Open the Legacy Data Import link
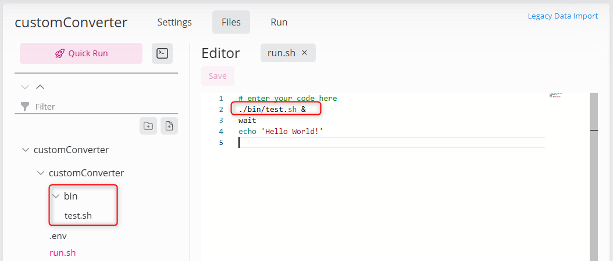 pyautogui.click(x=562, y=16)
